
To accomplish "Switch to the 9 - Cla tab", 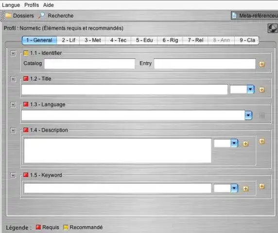I will tap(247, 40).
